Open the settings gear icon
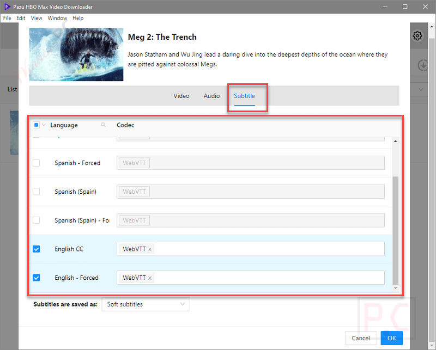436x350 pixels. pos(417,36)
